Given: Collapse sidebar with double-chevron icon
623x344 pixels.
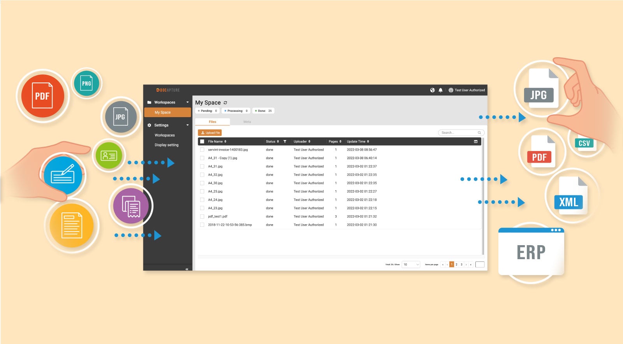Looking at the screenshot, I should (x=187, y=269).
